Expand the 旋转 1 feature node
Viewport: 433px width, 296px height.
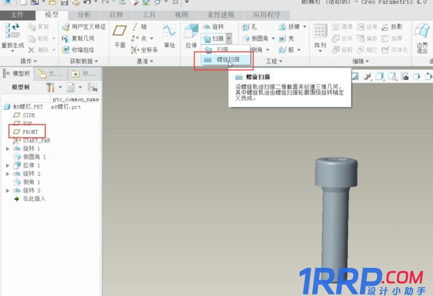pyautogui.click(x=7, y=149)
